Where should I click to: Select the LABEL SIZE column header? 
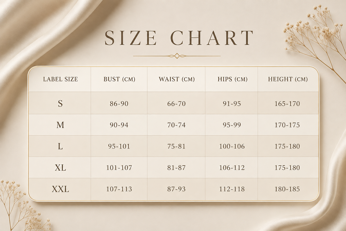pos(61,79)
